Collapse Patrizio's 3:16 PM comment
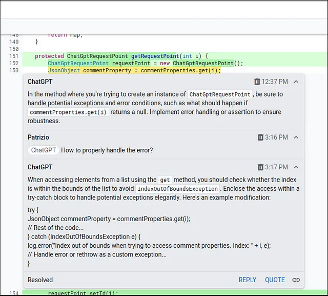This screenshot has width=328, height=296. point(296,137)
